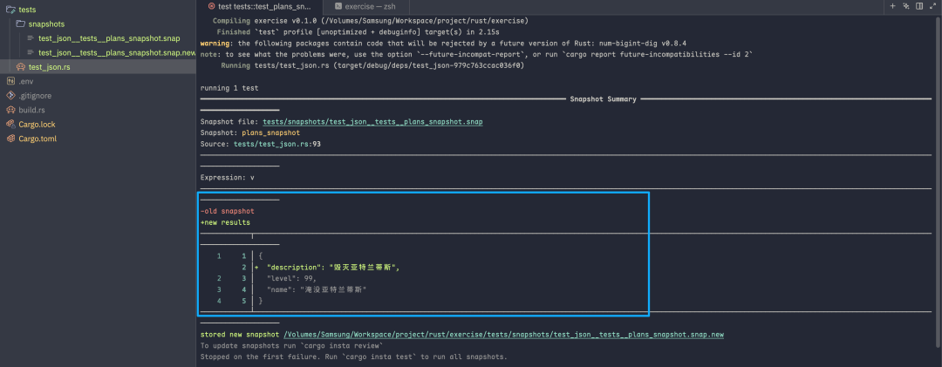The image size is (942, 367).
Task: Split the terminal pane with the split icon
Action: click(x=919, y=6)
